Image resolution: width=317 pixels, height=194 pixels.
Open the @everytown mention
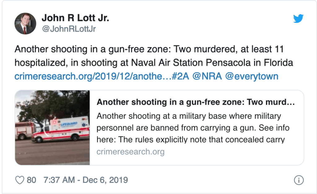coord(252,76)
